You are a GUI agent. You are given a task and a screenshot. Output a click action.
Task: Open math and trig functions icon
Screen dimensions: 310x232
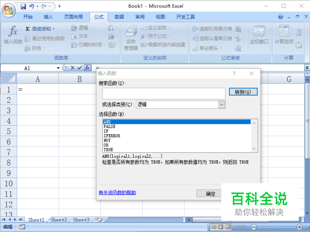pos(113,36)
